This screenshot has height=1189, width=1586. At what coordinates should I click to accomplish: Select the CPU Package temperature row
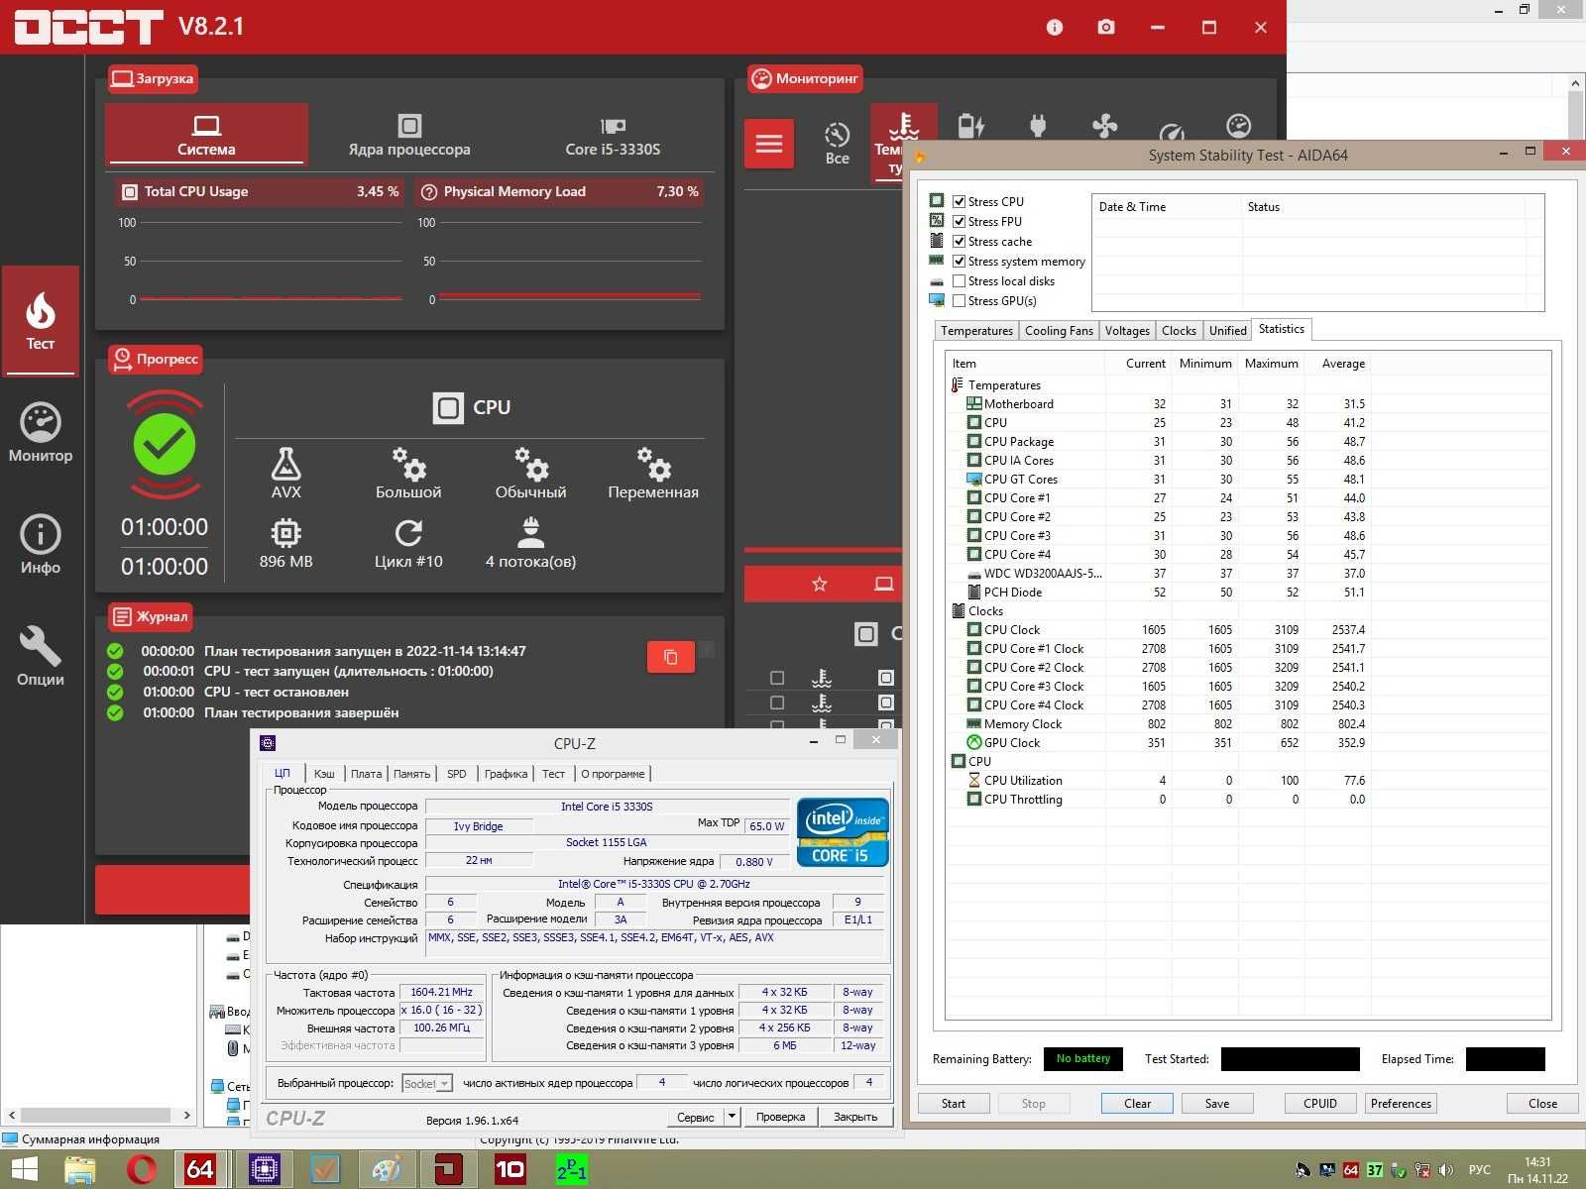pyautogui.click(x=1158, y=442)
